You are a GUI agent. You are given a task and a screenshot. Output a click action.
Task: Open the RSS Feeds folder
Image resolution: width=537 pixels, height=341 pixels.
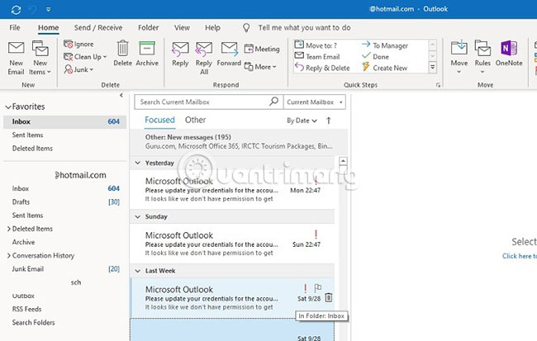tap(26, 309)
